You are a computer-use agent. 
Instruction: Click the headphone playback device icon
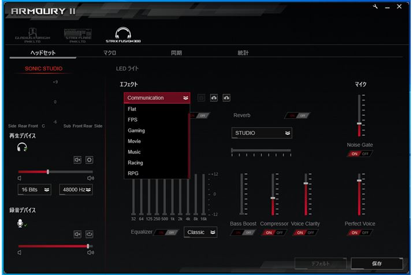pyautogui.click(x=22, y=148)
